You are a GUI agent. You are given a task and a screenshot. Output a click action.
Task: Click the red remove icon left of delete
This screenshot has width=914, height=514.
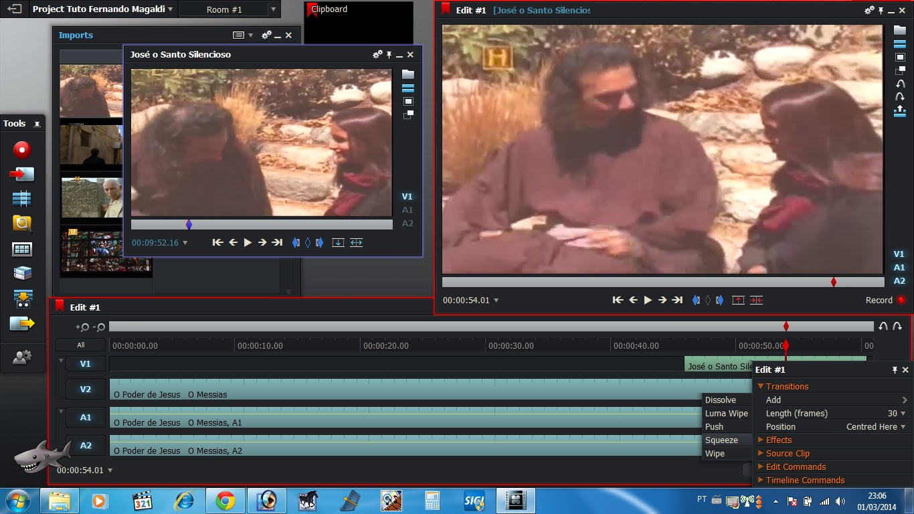click(738, 300)
